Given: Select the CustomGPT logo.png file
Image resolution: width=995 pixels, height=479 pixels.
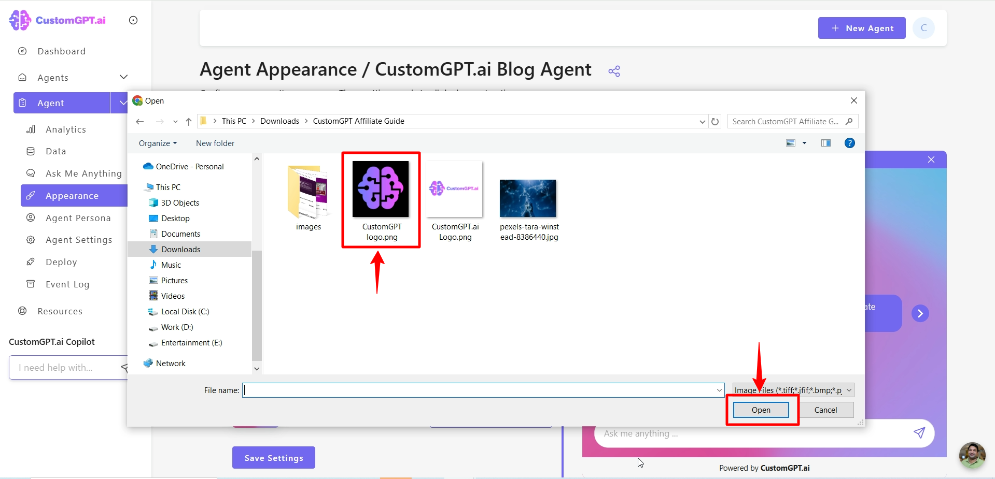Looking at the screenshot, I should pyautogui.click(x=381, y=201).
